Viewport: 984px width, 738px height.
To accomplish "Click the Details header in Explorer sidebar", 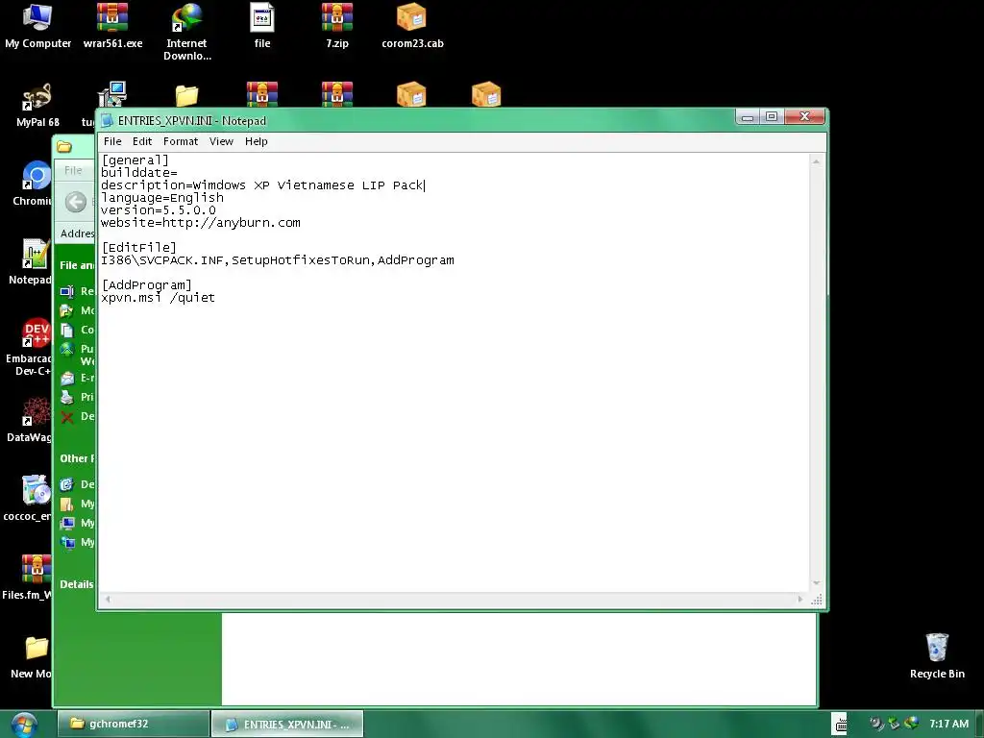I will (77, 584).
